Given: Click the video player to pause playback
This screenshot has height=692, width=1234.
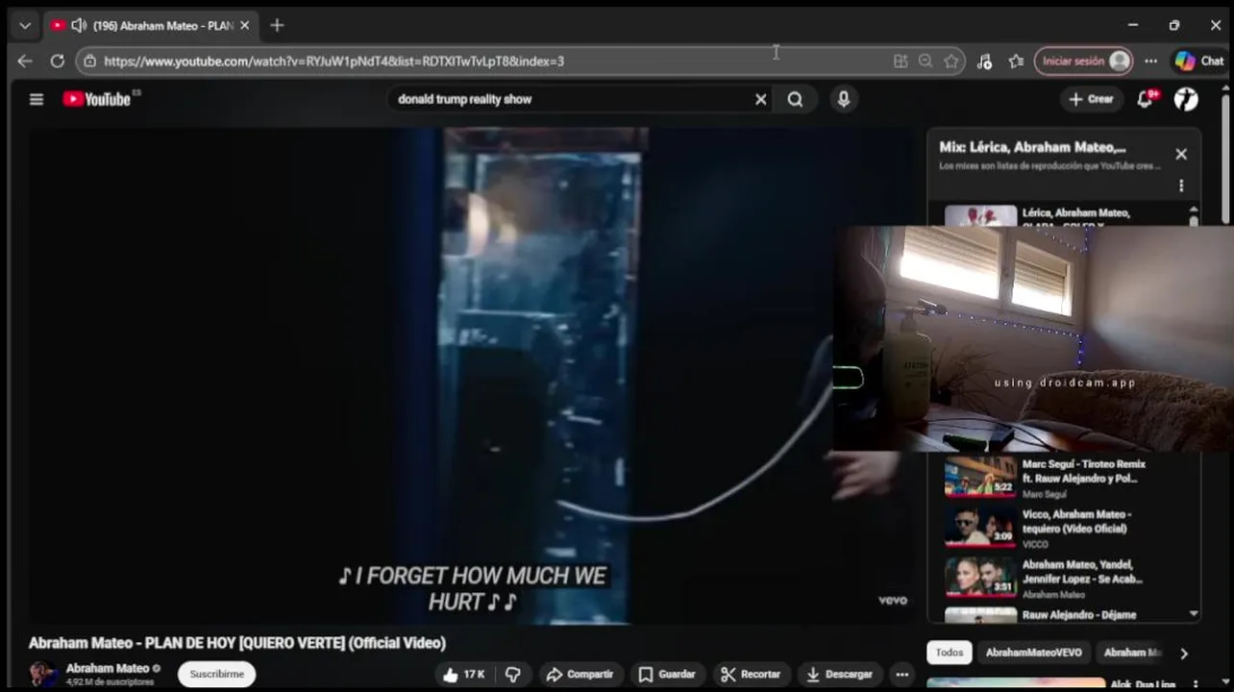Looking at the screenshot, I should point(471,375).
